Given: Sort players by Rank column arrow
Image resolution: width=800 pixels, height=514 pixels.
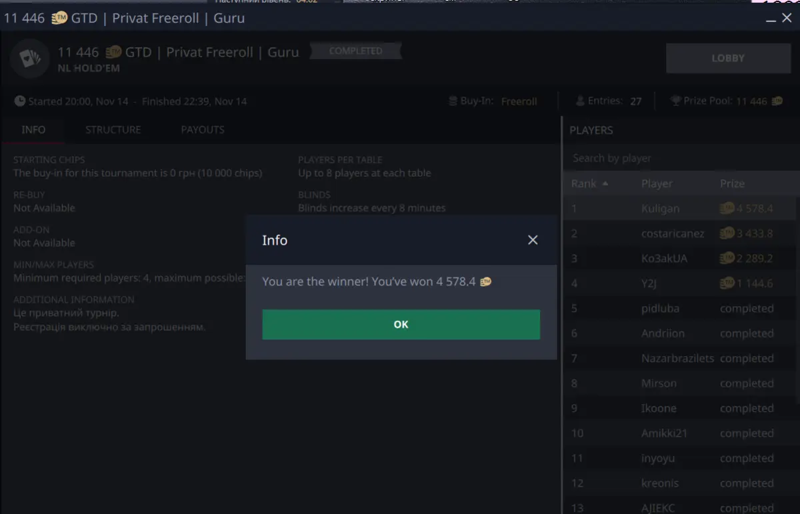Looking at the screenshot, I should [605, 183].
